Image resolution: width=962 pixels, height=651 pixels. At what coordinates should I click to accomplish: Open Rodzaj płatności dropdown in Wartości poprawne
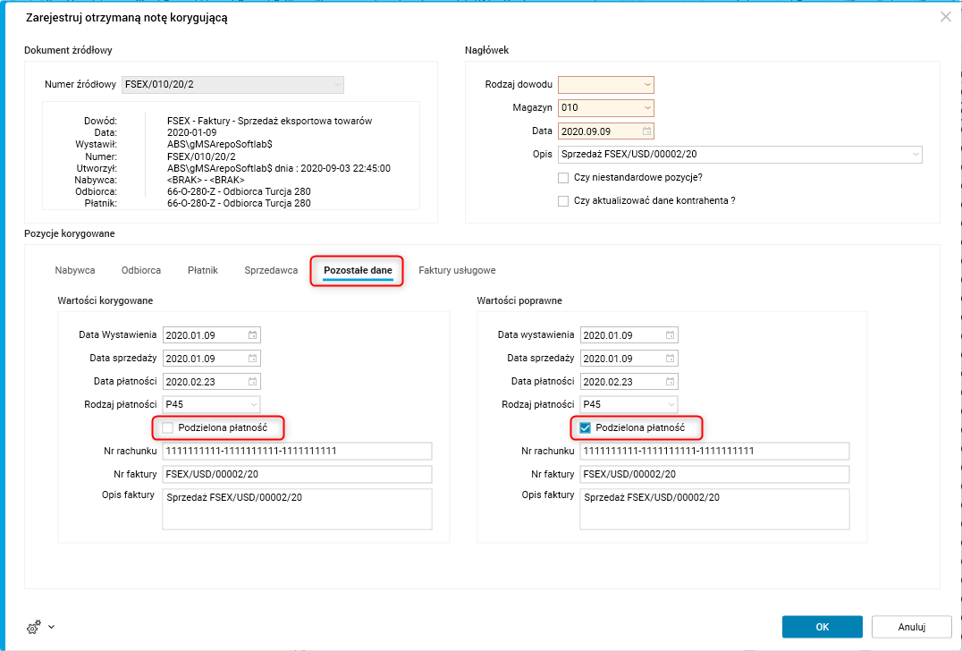(x=671, y=405)
